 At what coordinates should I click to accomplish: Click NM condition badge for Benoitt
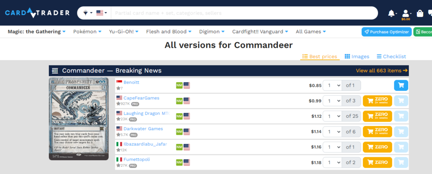(179, 85)
